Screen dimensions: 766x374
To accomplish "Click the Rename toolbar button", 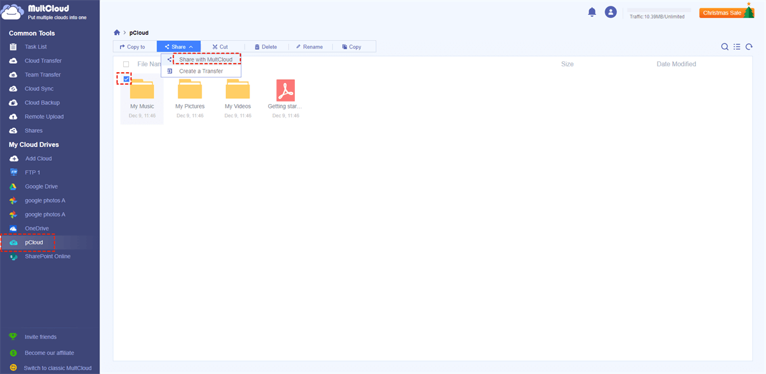I will point(309,47).
